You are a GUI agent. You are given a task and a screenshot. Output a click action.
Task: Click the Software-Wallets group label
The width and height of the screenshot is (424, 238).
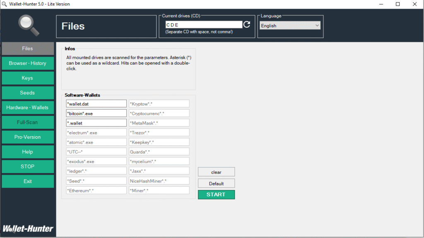coord(82,95)
